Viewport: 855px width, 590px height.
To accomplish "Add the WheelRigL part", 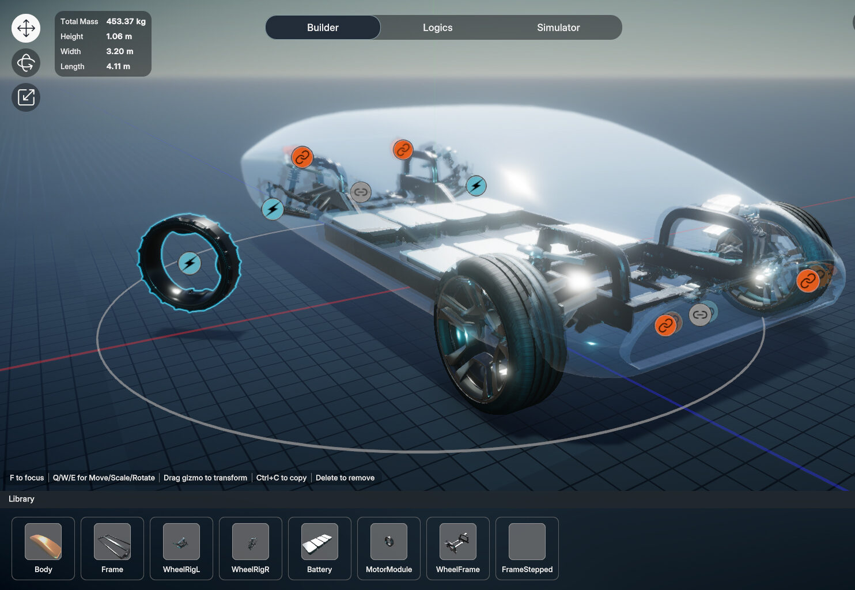I will coord(181,548).
